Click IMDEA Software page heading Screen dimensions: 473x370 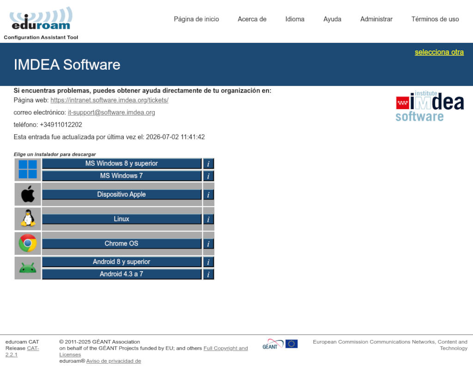[x=67, y=65]
